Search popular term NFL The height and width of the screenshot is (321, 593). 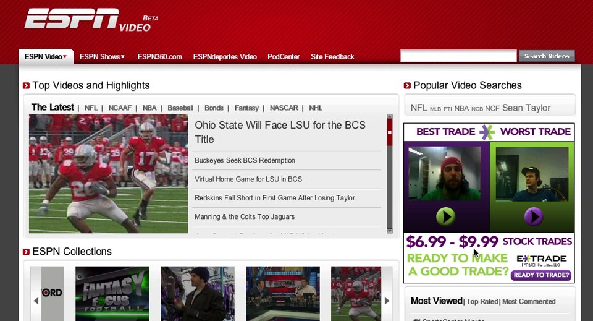click(x=419, y=108)
